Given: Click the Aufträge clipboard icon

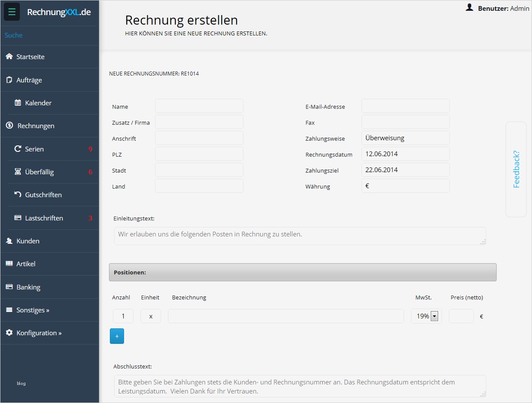Looking at the screenshot, I should pyautogui.click(x=9, y=80).
